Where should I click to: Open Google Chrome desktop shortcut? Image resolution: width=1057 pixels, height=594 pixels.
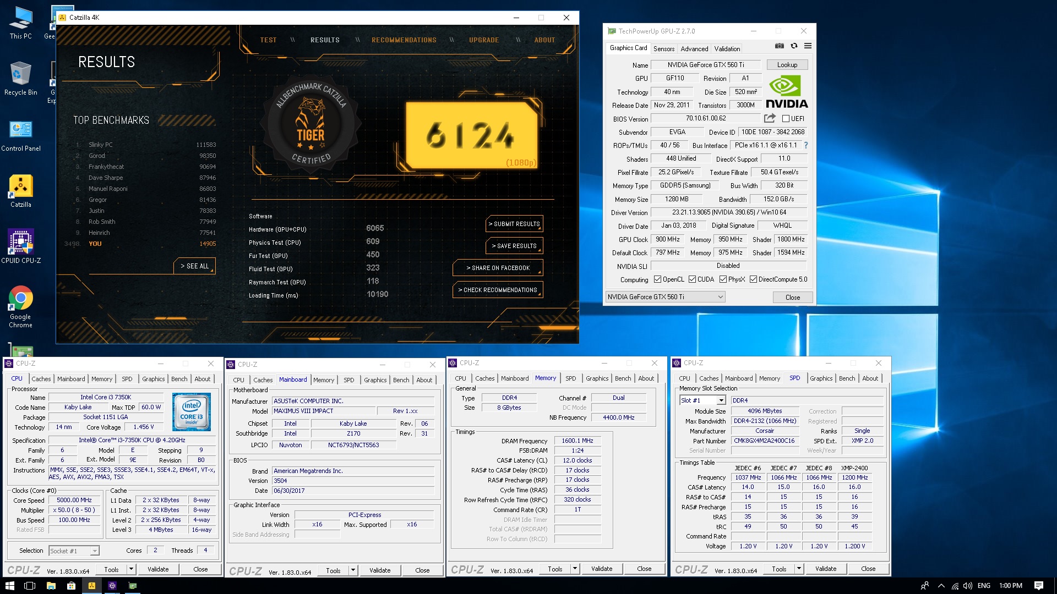(x=20, y=307)
